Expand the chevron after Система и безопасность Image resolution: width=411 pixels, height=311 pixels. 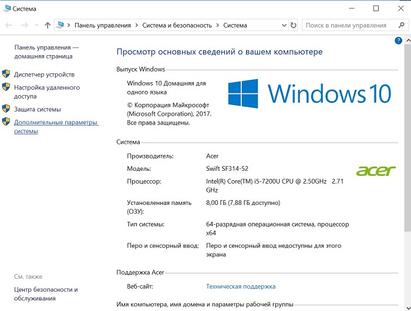218,25
